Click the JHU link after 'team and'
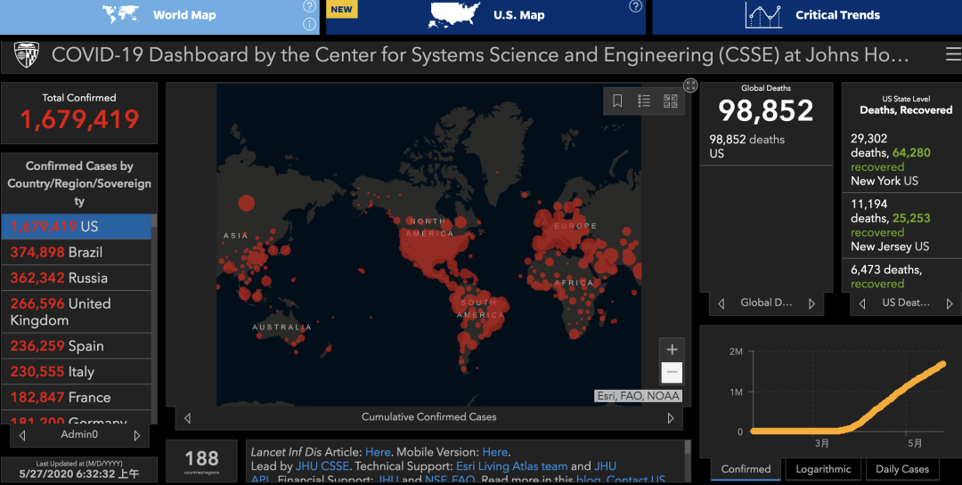The width and height of the screenshot is (962, 485). pyautogui.click(x=605, y=466)
